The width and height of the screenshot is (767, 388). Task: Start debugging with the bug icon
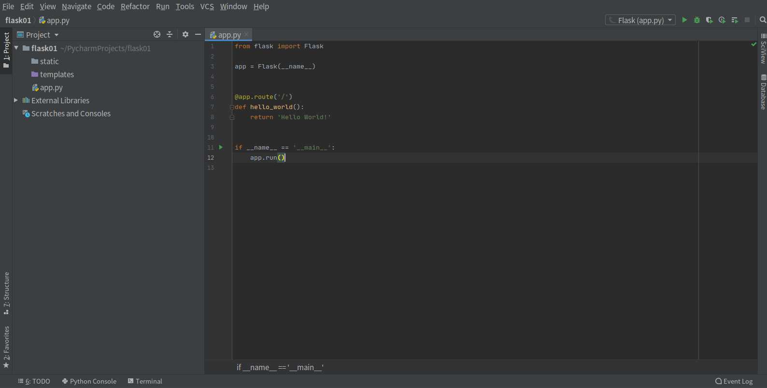[697, 20]
